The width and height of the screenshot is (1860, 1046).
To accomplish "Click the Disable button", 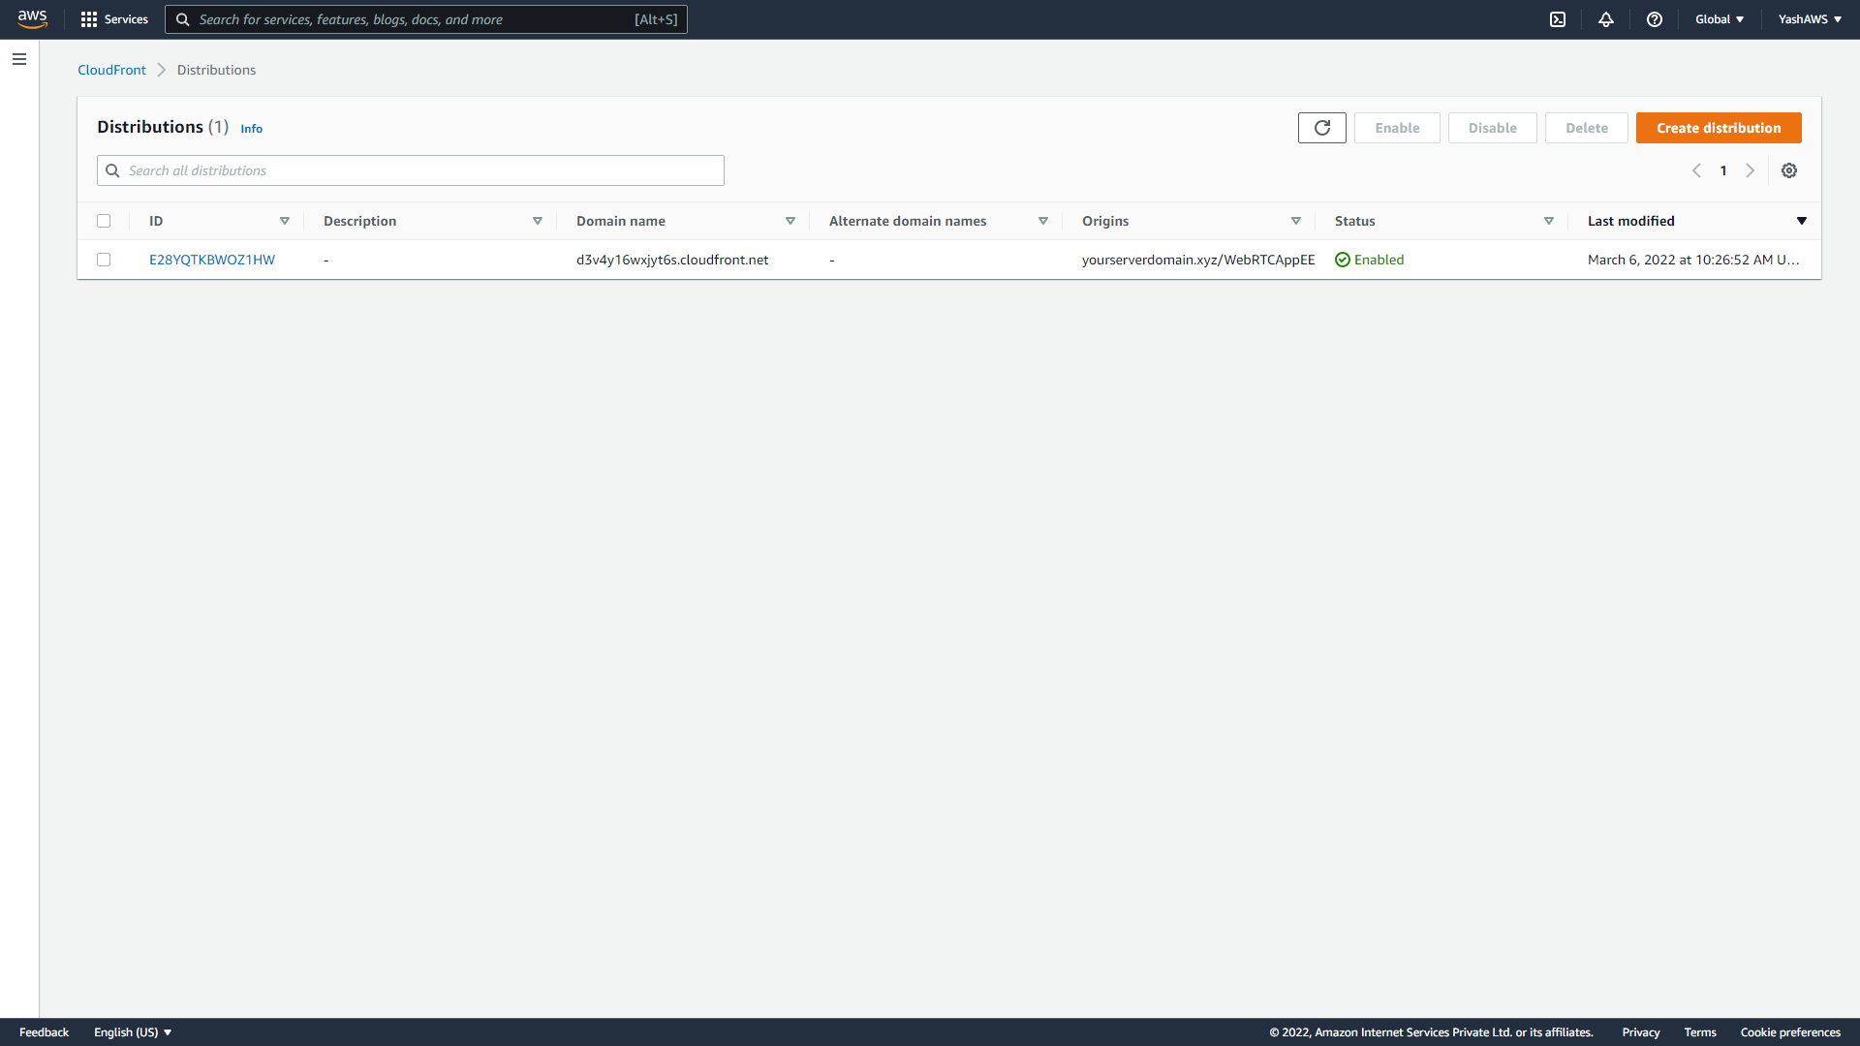I will tap(1492, 128).
